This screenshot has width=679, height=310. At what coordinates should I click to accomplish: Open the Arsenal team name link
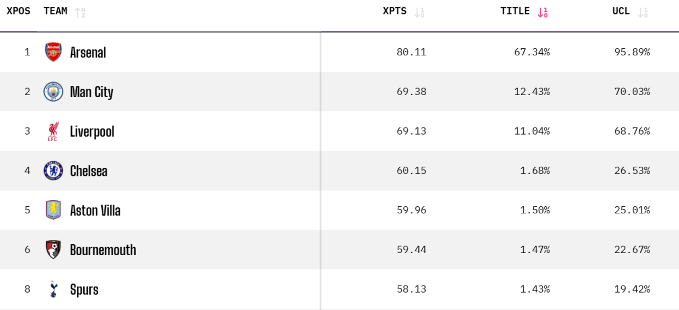coord(88,53)
